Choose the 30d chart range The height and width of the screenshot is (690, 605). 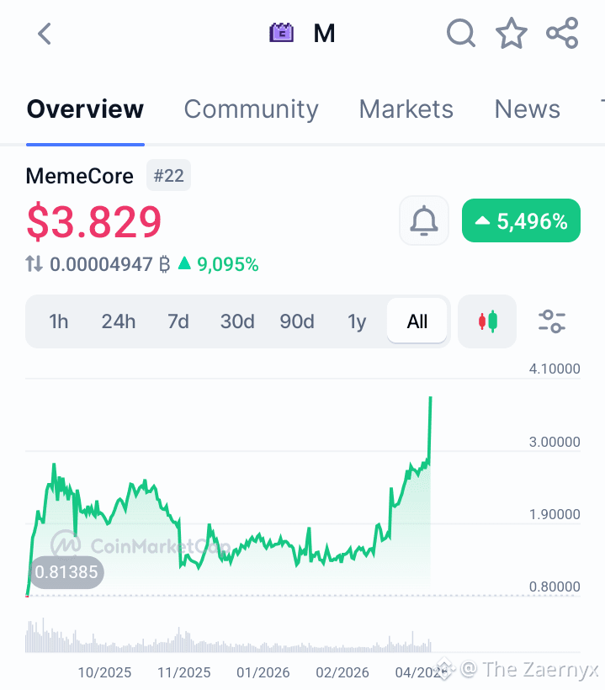pyautogui.click(x=237, y=321)
